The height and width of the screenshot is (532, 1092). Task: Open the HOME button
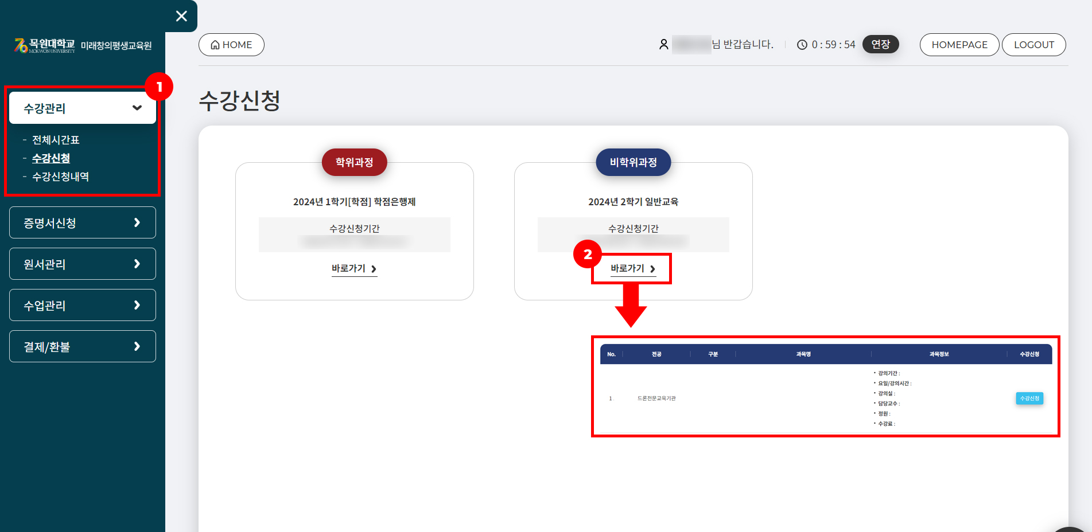click(x=231, y=45)
